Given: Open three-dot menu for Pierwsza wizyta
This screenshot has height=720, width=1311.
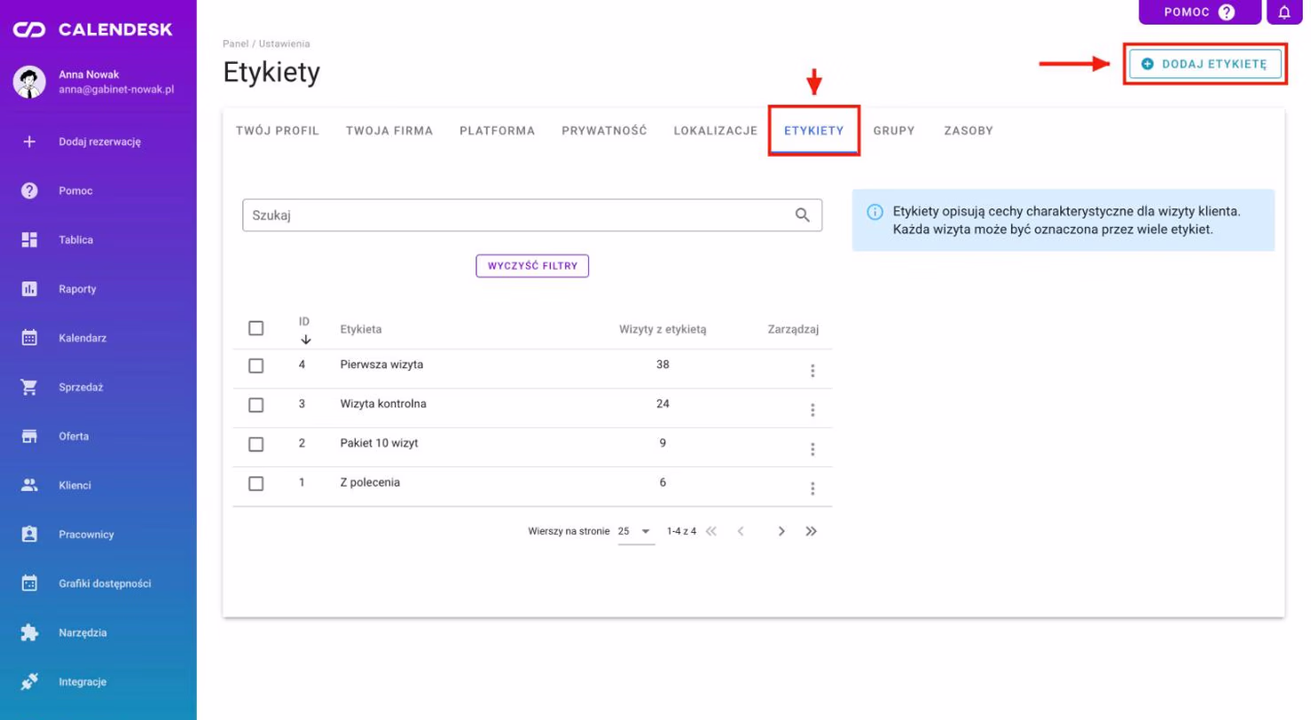Looking at the screenshot, I should [813, 371].
